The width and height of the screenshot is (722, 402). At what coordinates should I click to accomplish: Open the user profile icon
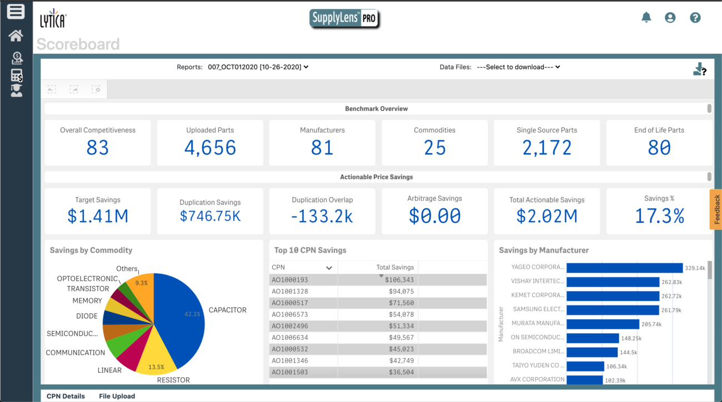pyautogui.click(x=670, y=18)
